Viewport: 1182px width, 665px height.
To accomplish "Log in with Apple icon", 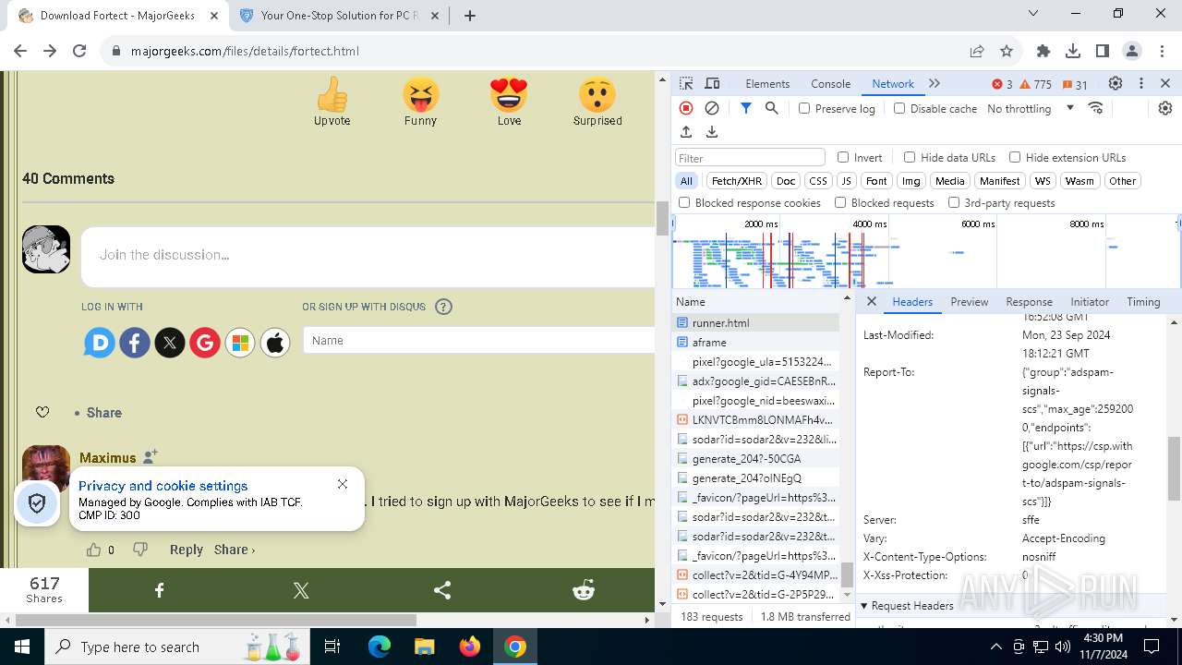I will [x=275, y=344].
